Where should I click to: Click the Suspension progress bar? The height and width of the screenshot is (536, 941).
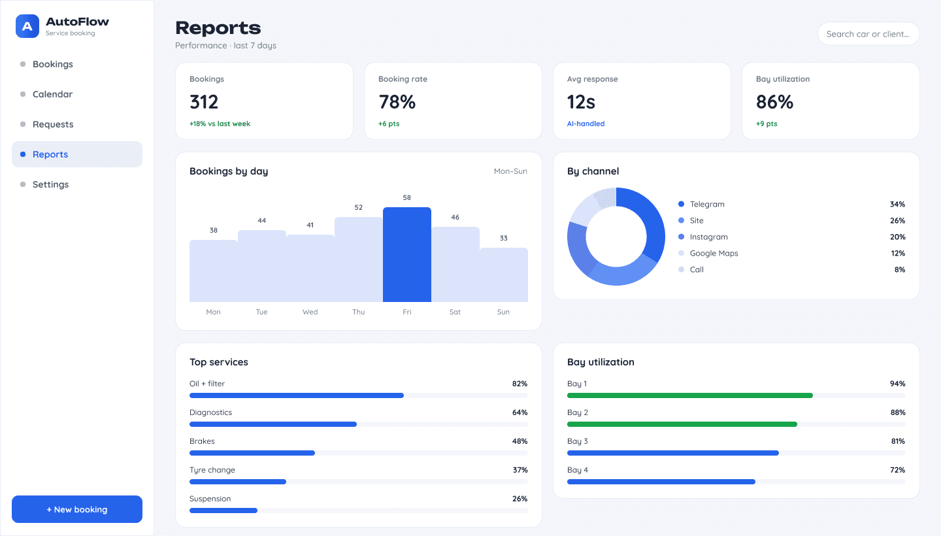point(359,511)
